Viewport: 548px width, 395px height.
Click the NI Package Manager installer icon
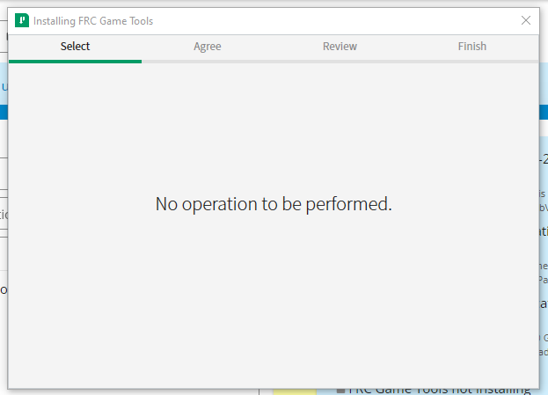[22, 20]
